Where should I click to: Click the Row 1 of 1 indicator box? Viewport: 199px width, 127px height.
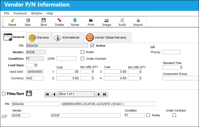tap(77, 94)
